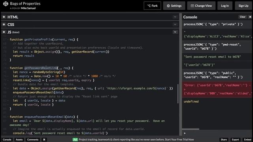253x142 pixels.
Task: Fold the getPasswordResetLink function arrow
Action: coord(8,68)
